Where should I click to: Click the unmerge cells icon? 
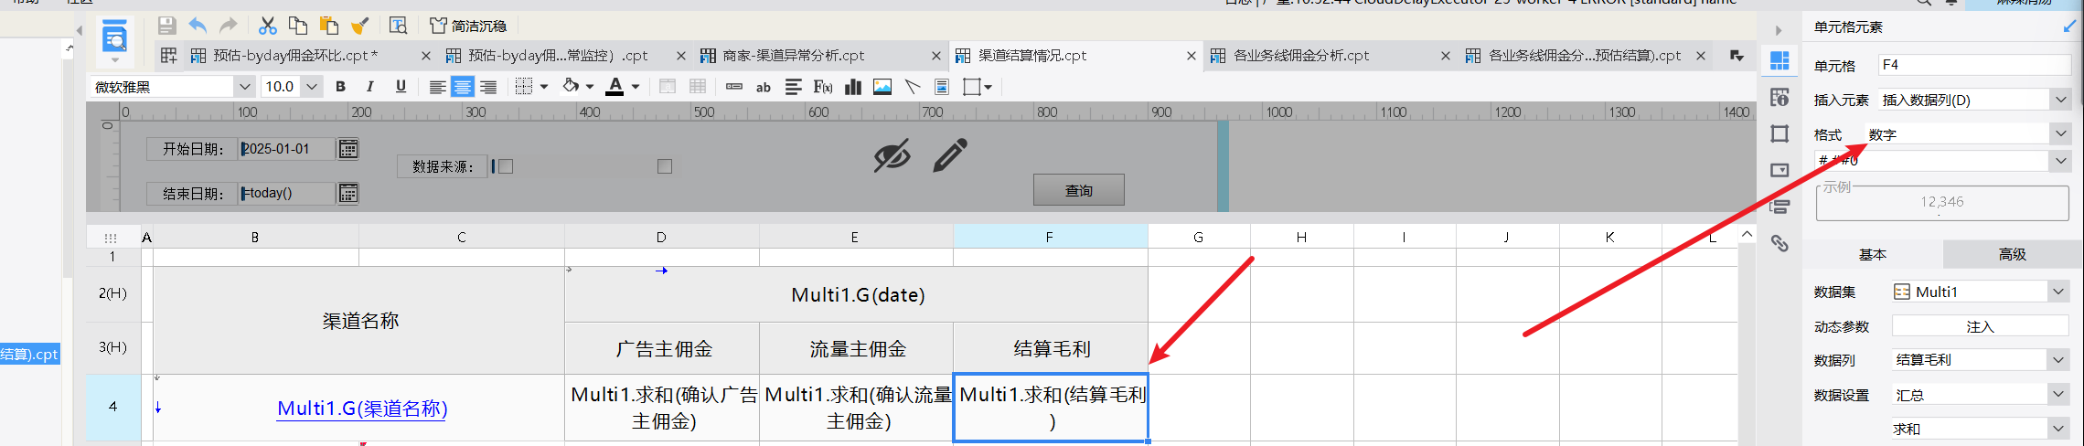click(x=698, y=87)
